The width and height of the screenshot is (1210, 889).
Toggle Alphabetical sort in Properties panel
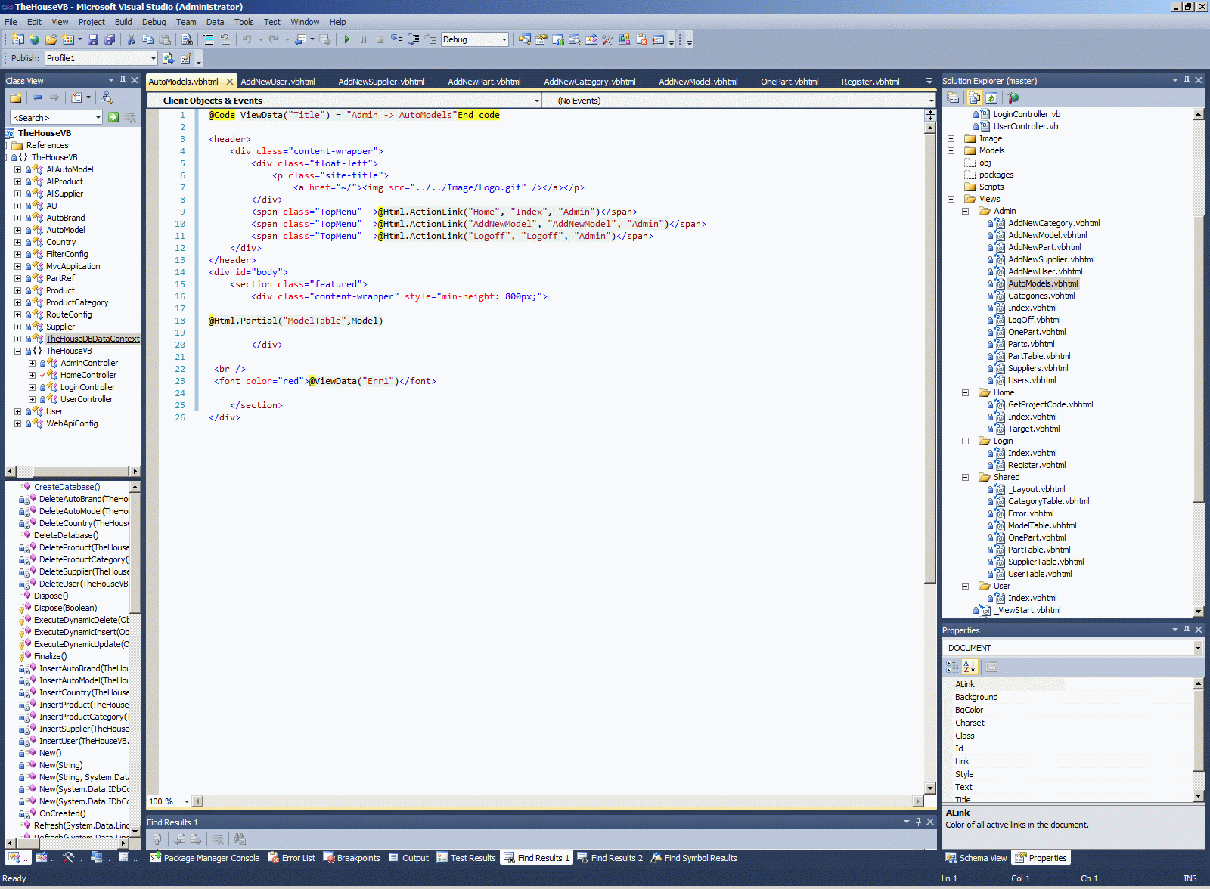point(969,667)
